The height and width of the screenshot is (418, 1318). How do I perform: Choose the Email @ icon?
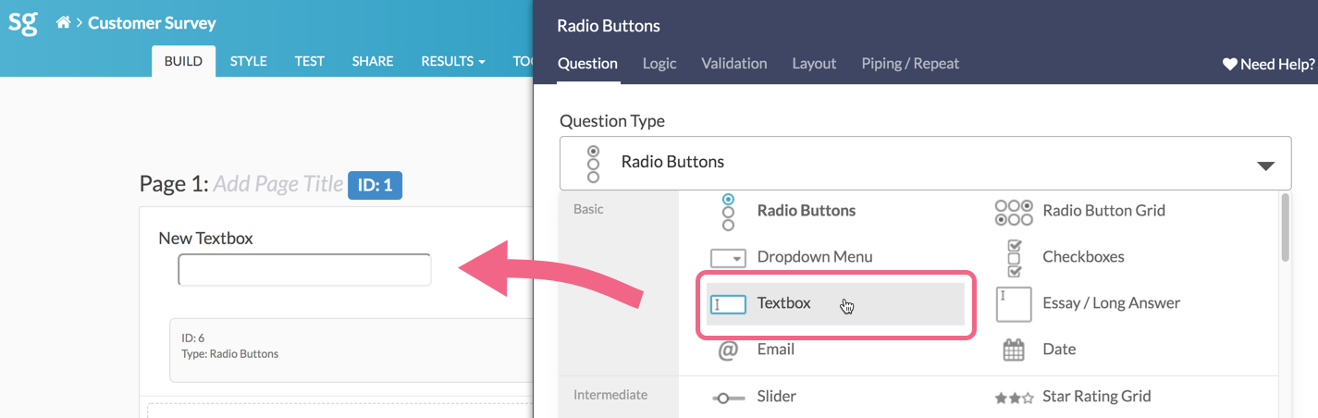click(x=728, y=350)
